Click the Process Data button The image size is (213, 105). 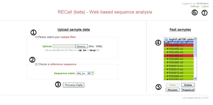(x=74, y=85)
